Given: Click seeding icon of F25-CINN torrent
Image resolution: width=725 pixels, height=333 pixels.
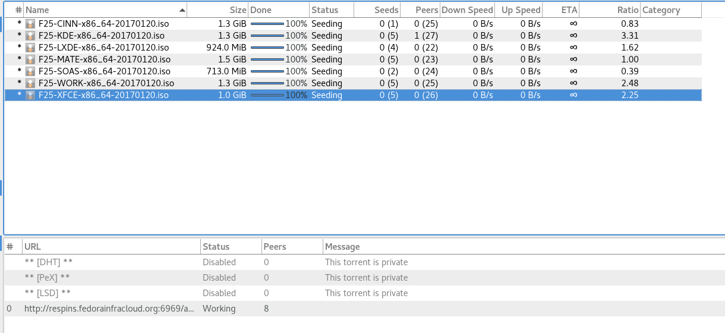Looking at the screenshot, I should point(30,24).
